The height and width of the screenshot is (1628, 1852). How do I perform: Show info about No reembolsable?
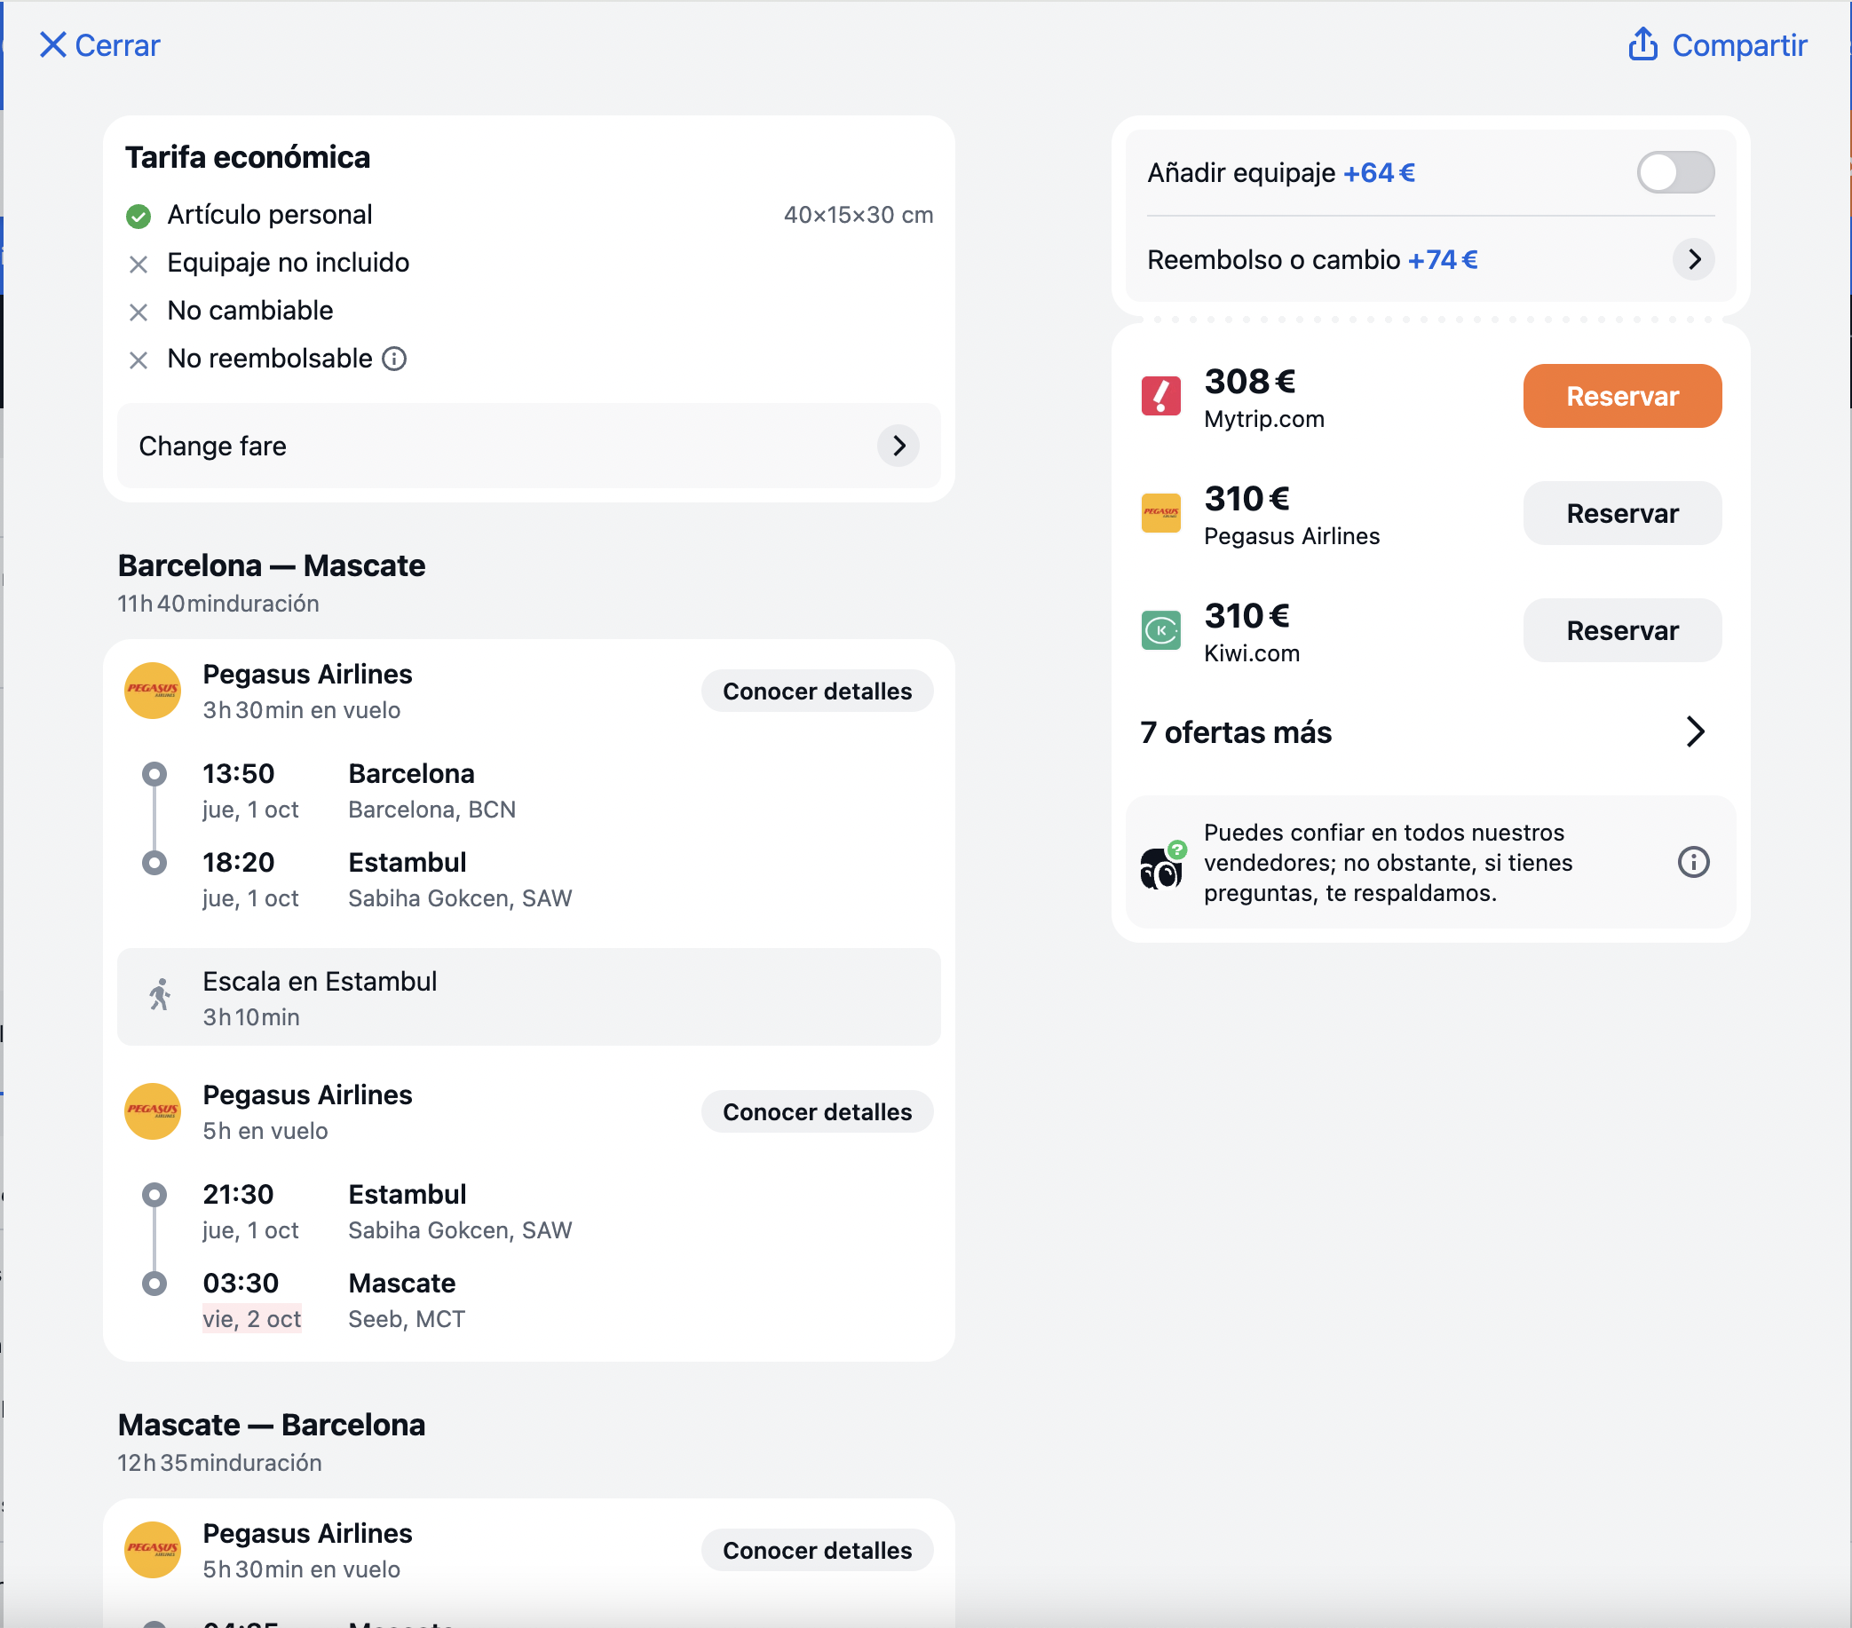[x=394, y=359]
